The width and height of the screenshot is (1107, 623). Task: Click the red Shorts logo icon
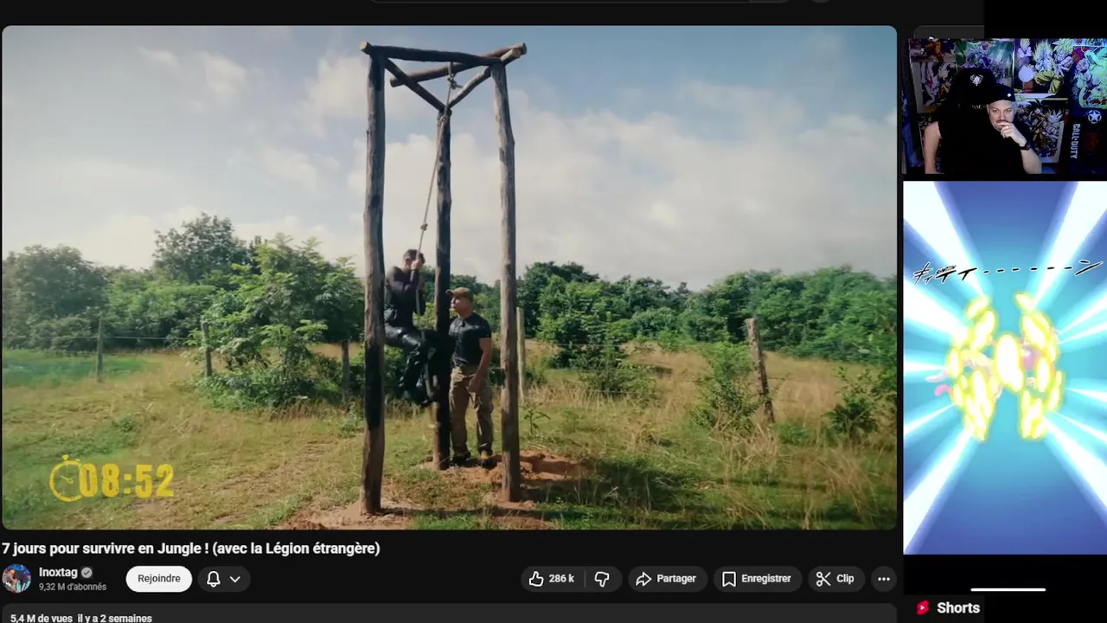click(923, 607)
